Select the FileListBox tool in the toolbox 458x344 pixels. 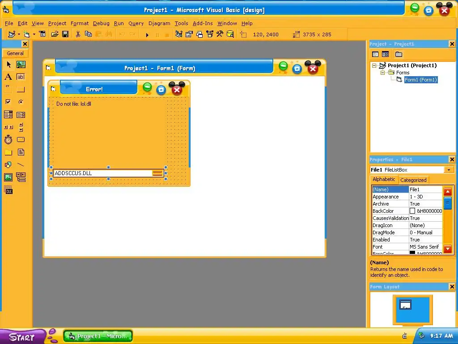[21, 152]
